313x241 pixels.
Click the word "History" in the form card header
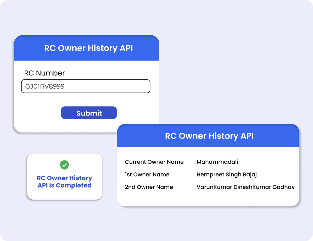pyautogui.click(x=102, y=48)
